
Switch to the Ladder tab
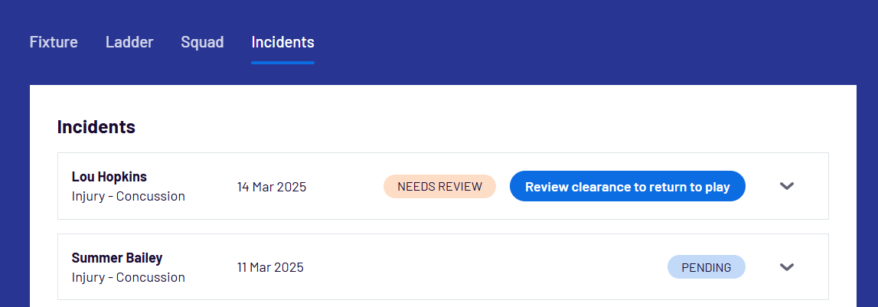[x=129, y=42]
